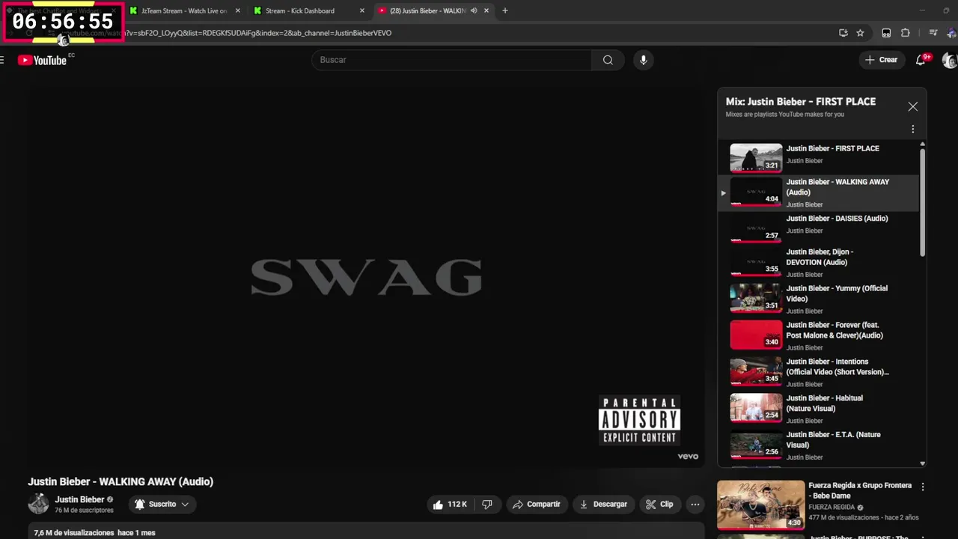Share the video via Compartir
The height and width of the screenshot is (539, 958).
536,505
